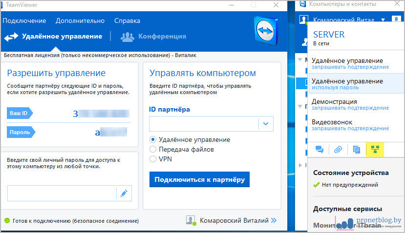The height and width of the screenshot is (233, 405).
Task: Click the SERVER computer name heading
Action: (329, 35)
